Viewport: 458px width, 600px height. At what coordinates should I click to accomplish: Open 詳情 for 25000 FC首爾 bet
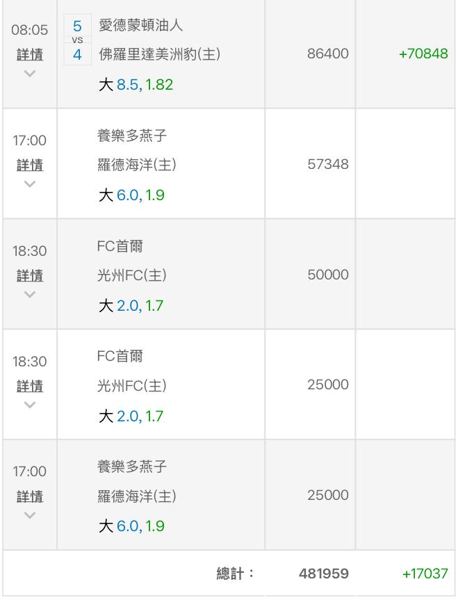point(30,386)
